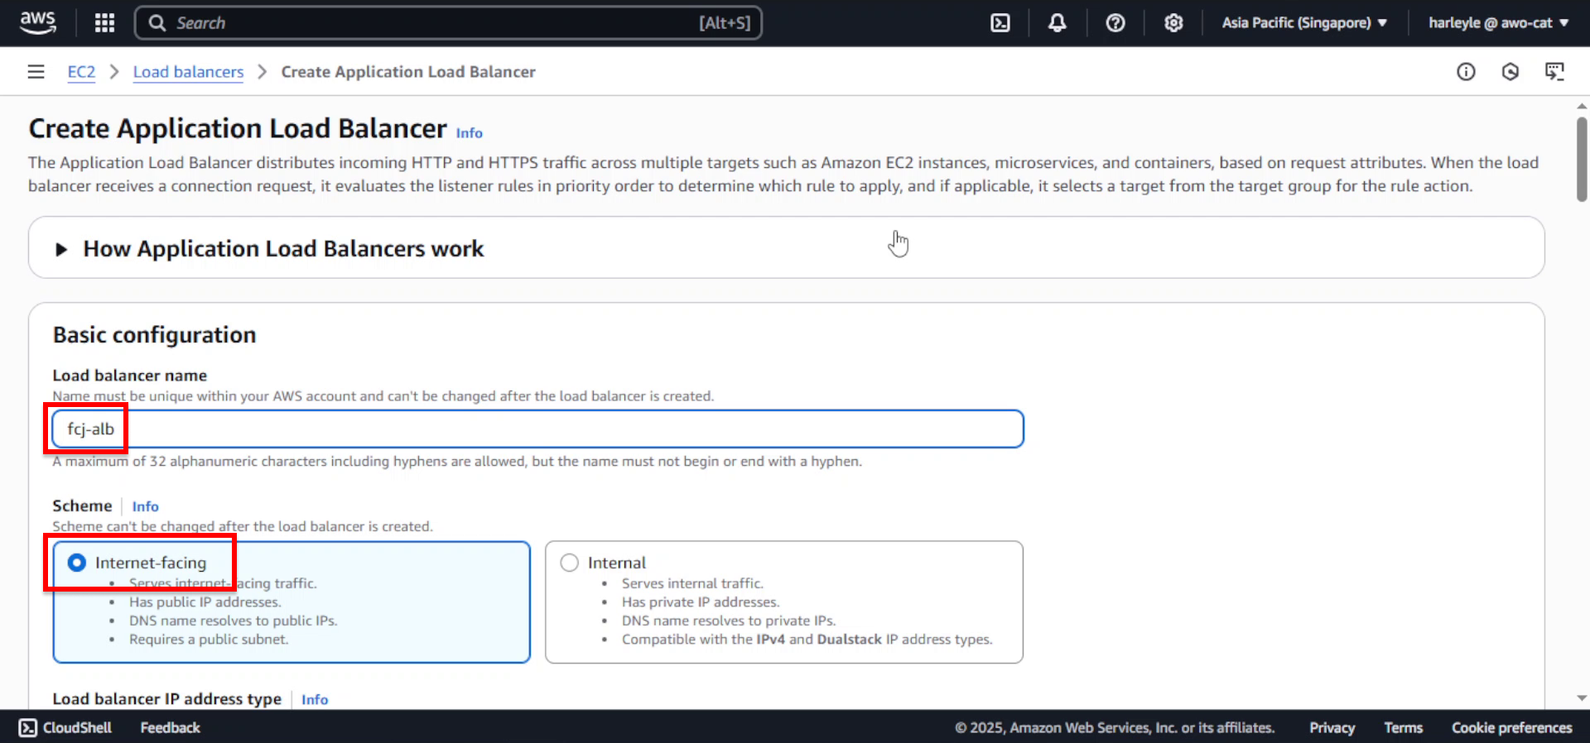Open the Privacy footer link

[x=1332, y=727]
